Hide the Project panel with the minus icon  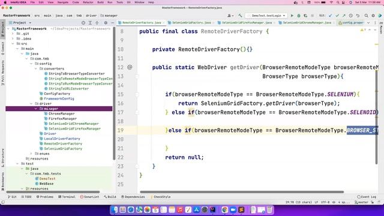112,23
